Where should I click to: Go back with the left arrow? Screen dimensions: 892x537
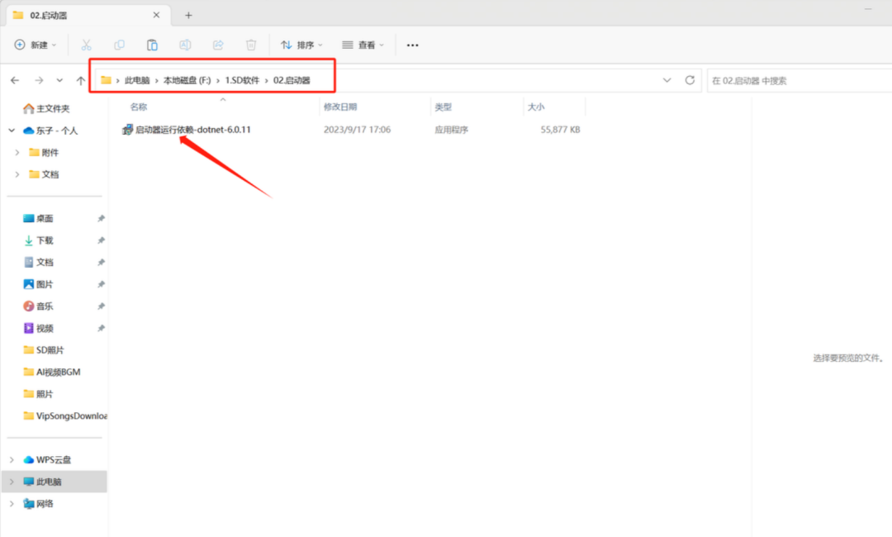pyautogui.click(x=15, y=81)
